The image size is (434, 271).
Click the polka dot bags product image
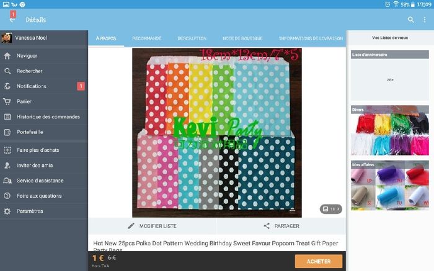pos(217,133)
